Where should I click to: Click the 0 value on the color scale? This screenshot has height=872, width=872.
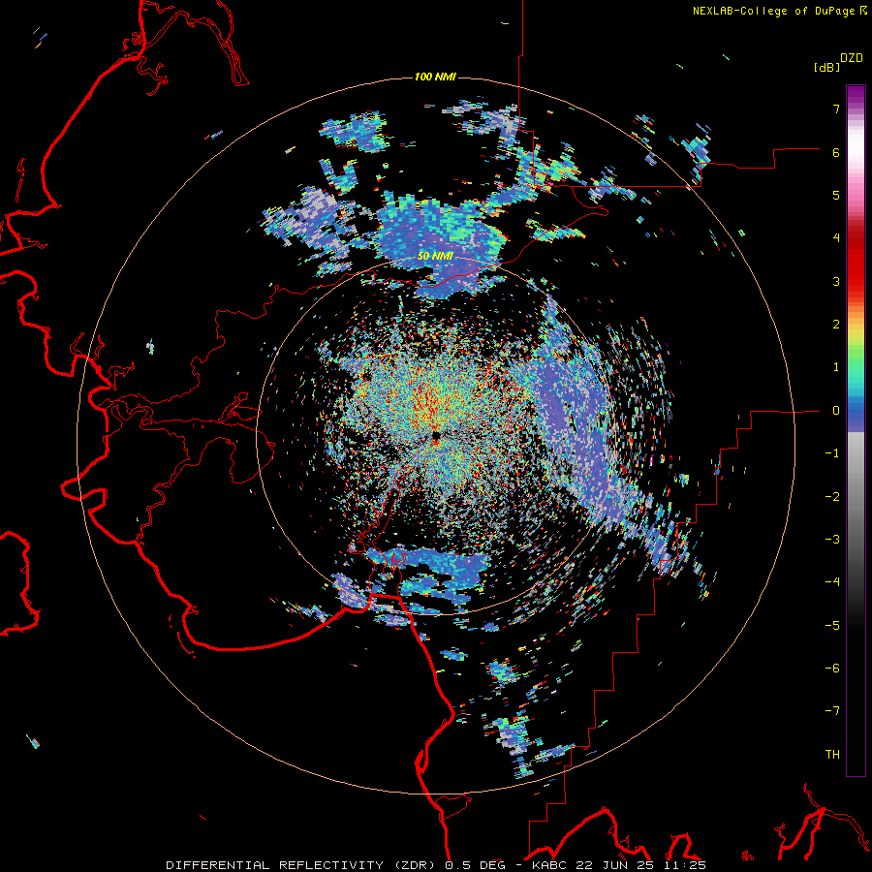click(x=836, y=411)
